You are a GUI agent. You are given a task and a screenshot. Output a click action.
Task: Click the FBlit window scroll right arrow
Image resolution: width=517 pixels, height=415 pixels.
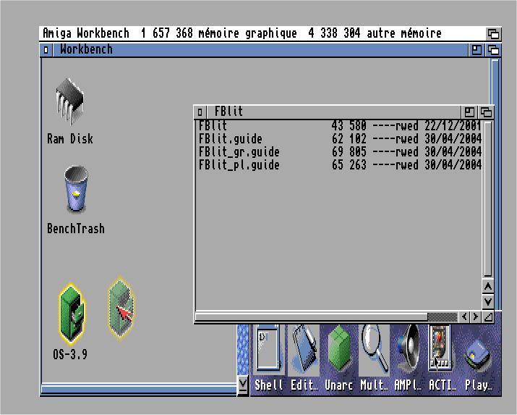476,317
